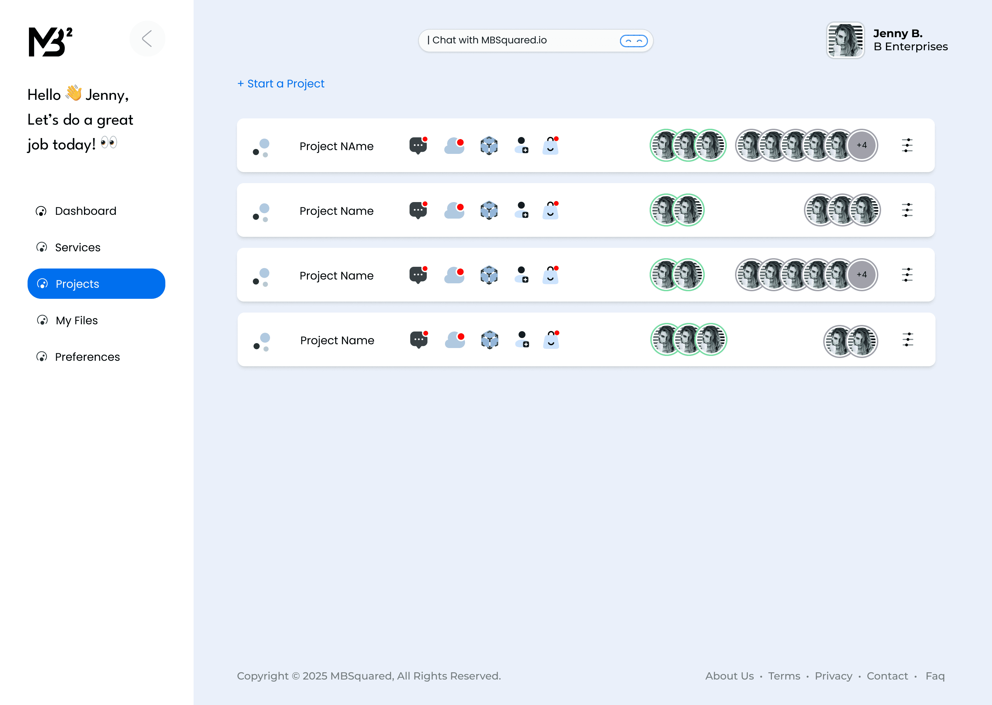The height and width of the screenshot is (705, 992).
Task: Click the Start a Project link
Action: click(281, 83)
